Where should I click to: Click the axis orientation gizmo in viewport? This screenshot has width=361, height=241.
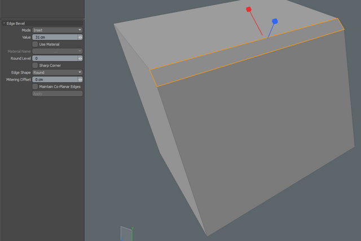point(127,234)
